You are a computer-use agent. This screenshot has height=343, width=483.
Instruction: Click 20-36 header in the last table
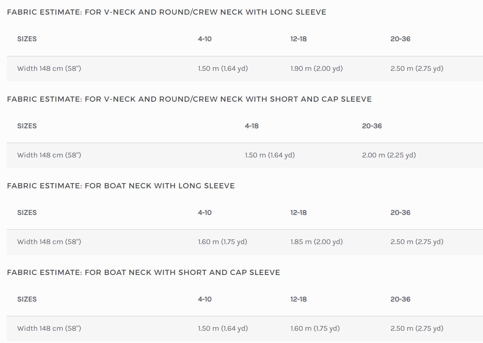pos(400,299)
